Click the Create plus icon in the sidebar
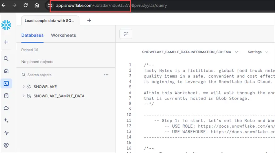 (6, 42)
